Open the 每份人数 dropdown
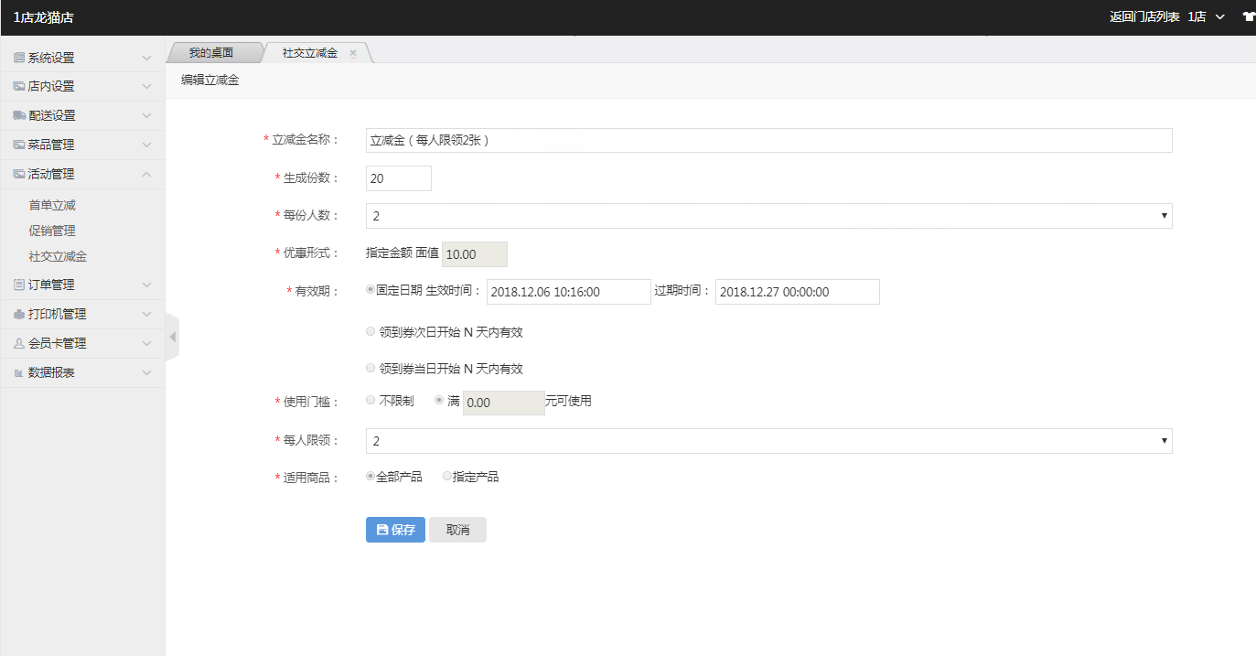Viewport: 1256px width, 656px height. [768, 216]
